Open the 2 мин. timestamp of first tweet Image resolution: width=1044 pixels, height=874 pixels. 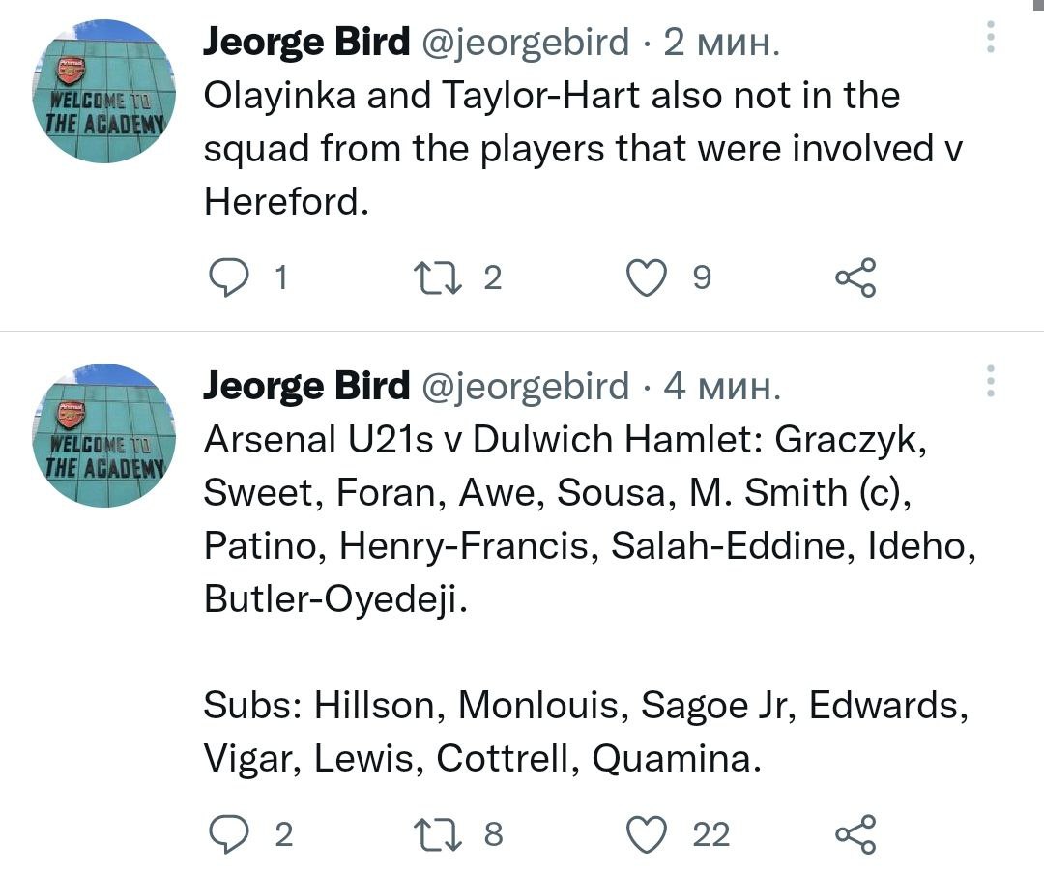pyautogui.click(x=720, y=42)
